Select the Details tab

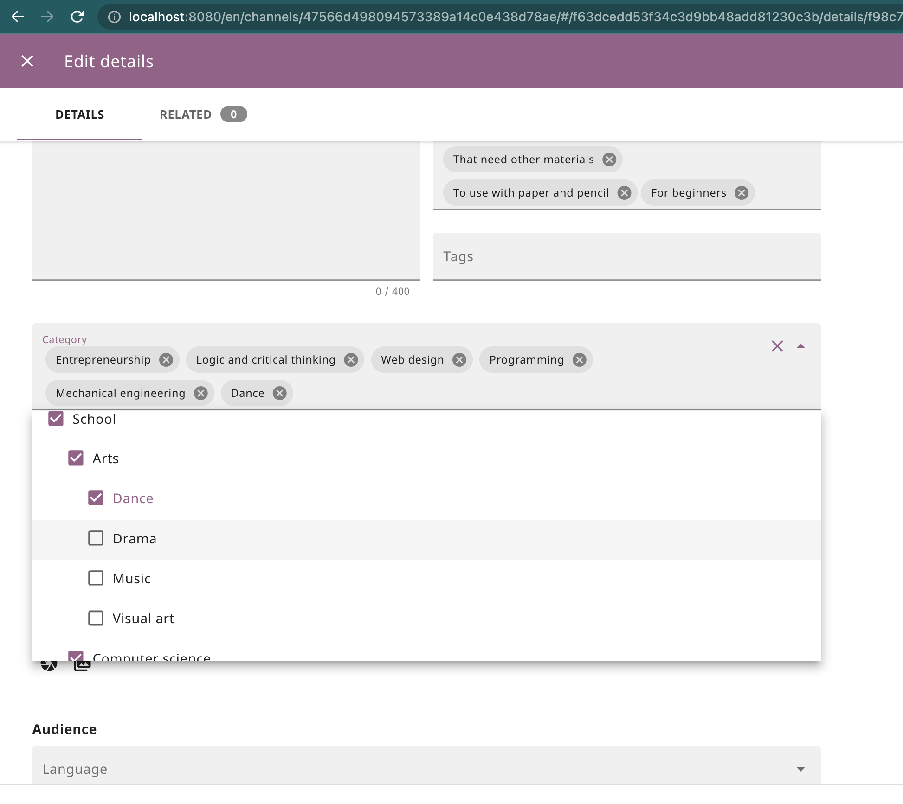pyautogui.click(x=80, y=115)
